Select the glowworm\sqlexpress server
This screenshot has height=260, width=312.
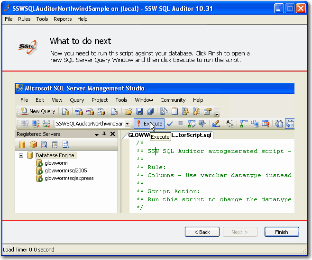pyautogui.click(x=69, y=178)
